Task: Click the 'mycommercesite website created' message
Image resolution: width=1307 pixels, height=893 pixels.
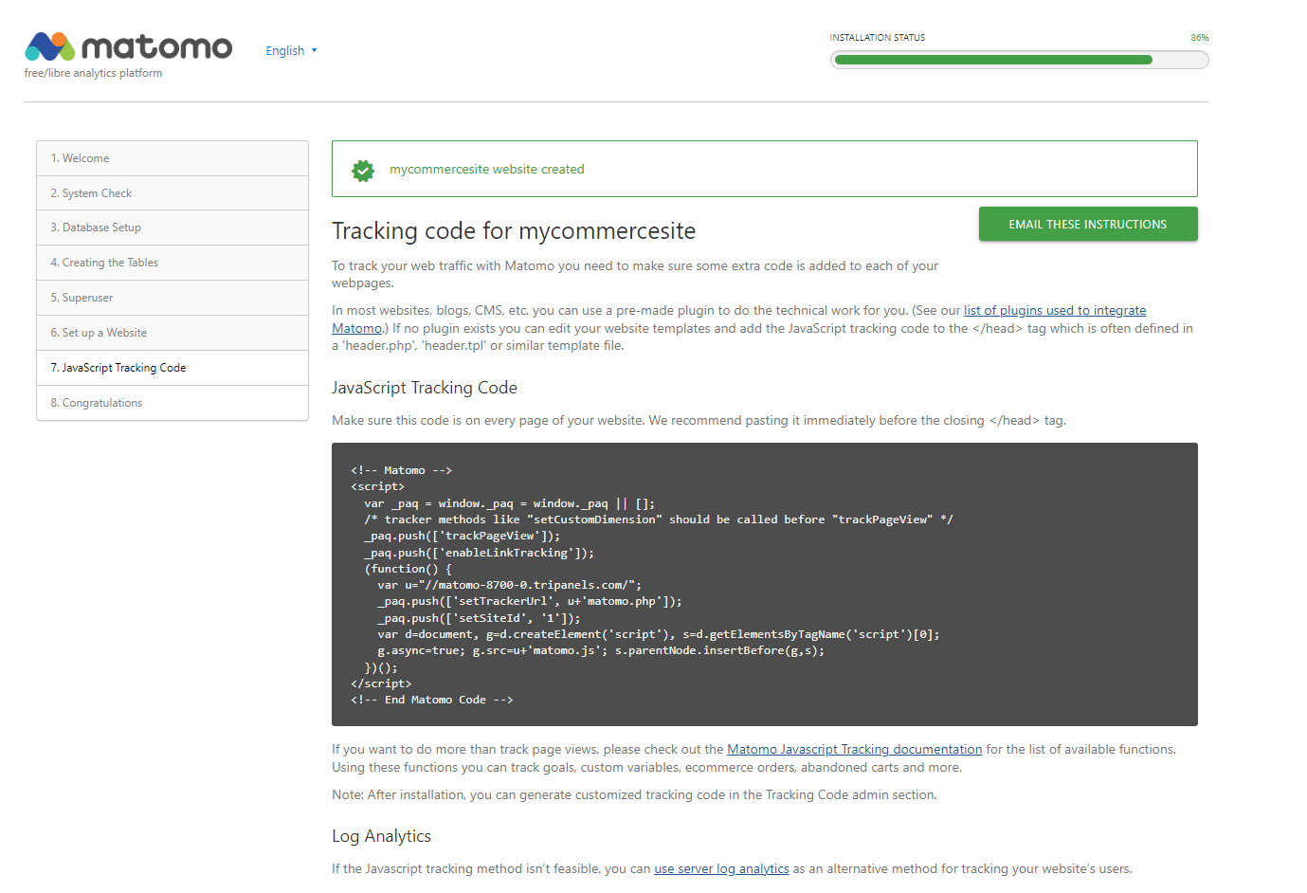Action: [x=486, y=169]
